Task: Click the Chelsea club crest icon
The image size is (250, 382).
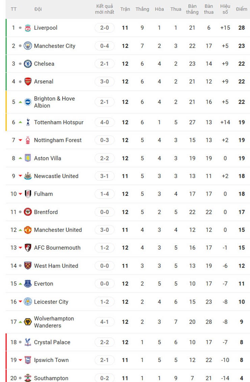Action: click(28, 63)
